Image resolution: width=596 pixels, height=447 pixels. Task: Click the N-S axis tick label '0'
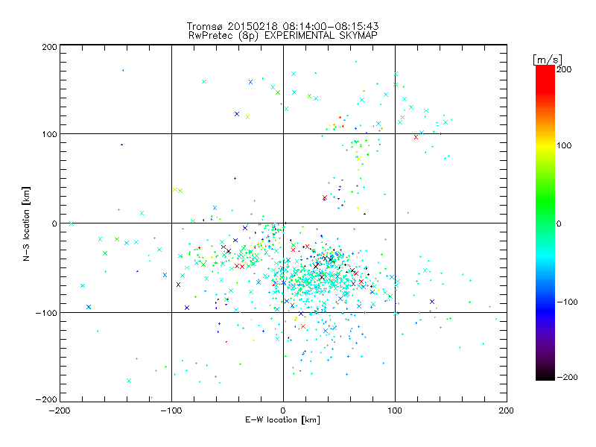pos(54,223)
